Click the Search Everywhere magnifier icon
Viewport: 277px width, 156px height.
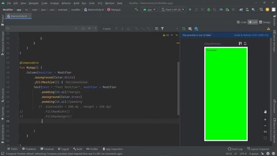coord(261,10)
